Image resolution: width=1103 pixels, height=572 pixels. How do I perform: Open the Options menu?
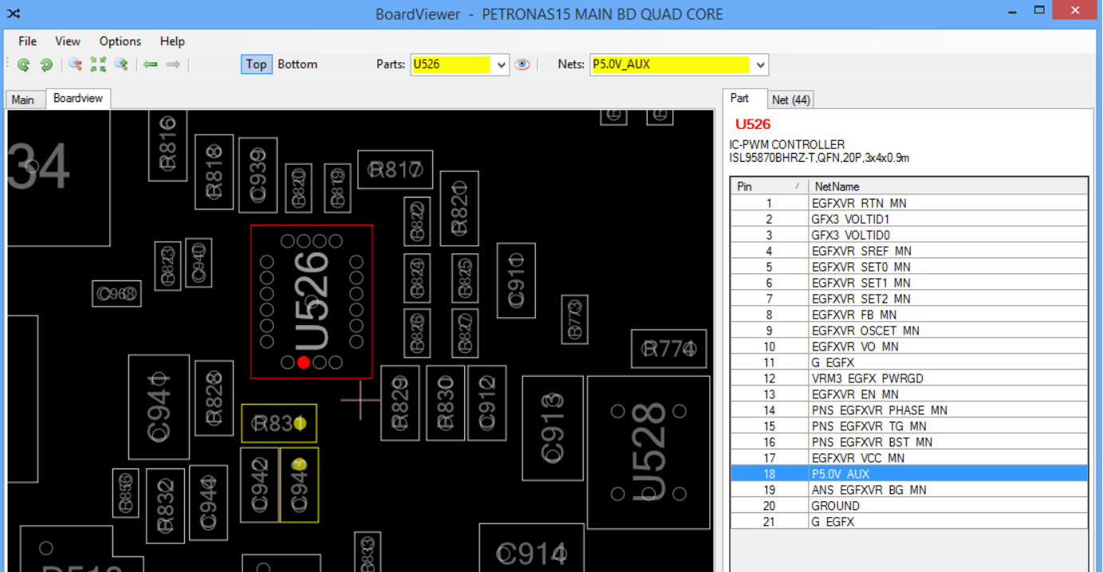point(120,41)
